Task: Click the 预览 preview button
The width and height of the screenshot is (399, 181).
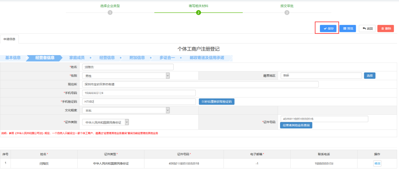Action: pyautogui.click(x=348, y=29)
